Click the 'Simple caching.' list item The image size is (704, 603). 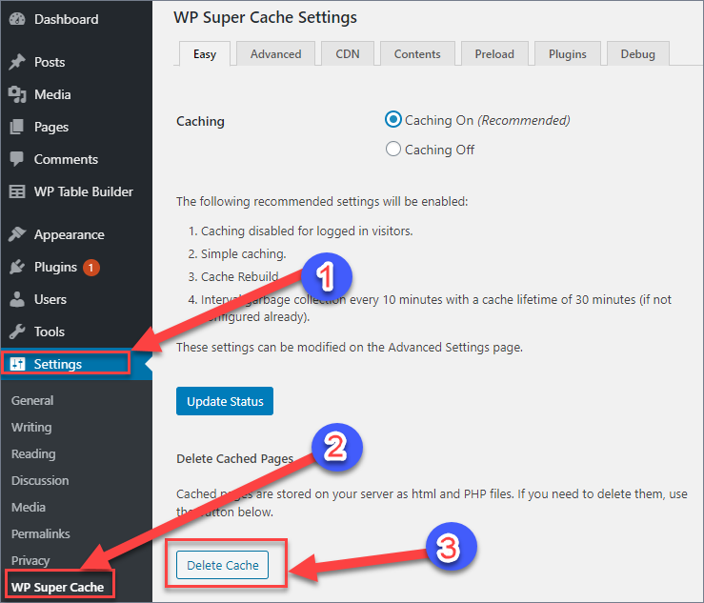coord(243,253)
